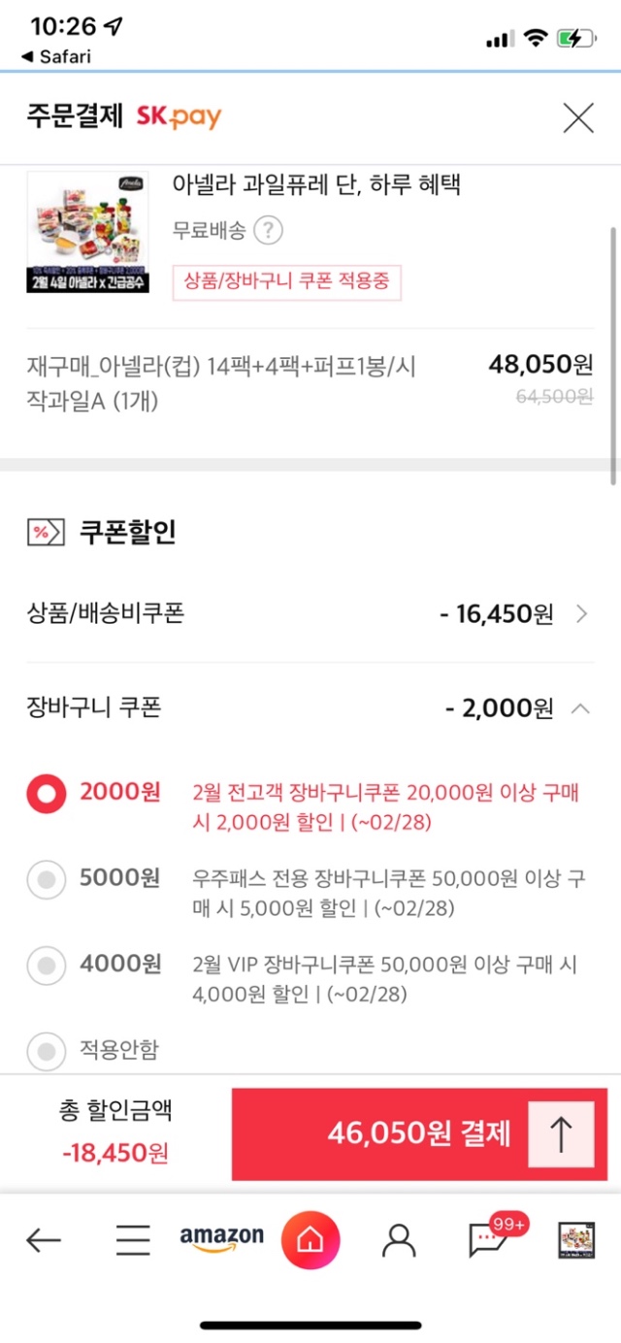
Task: Tap the 아넬라 product thumbnail image
Action: click(x=88, y=232)
